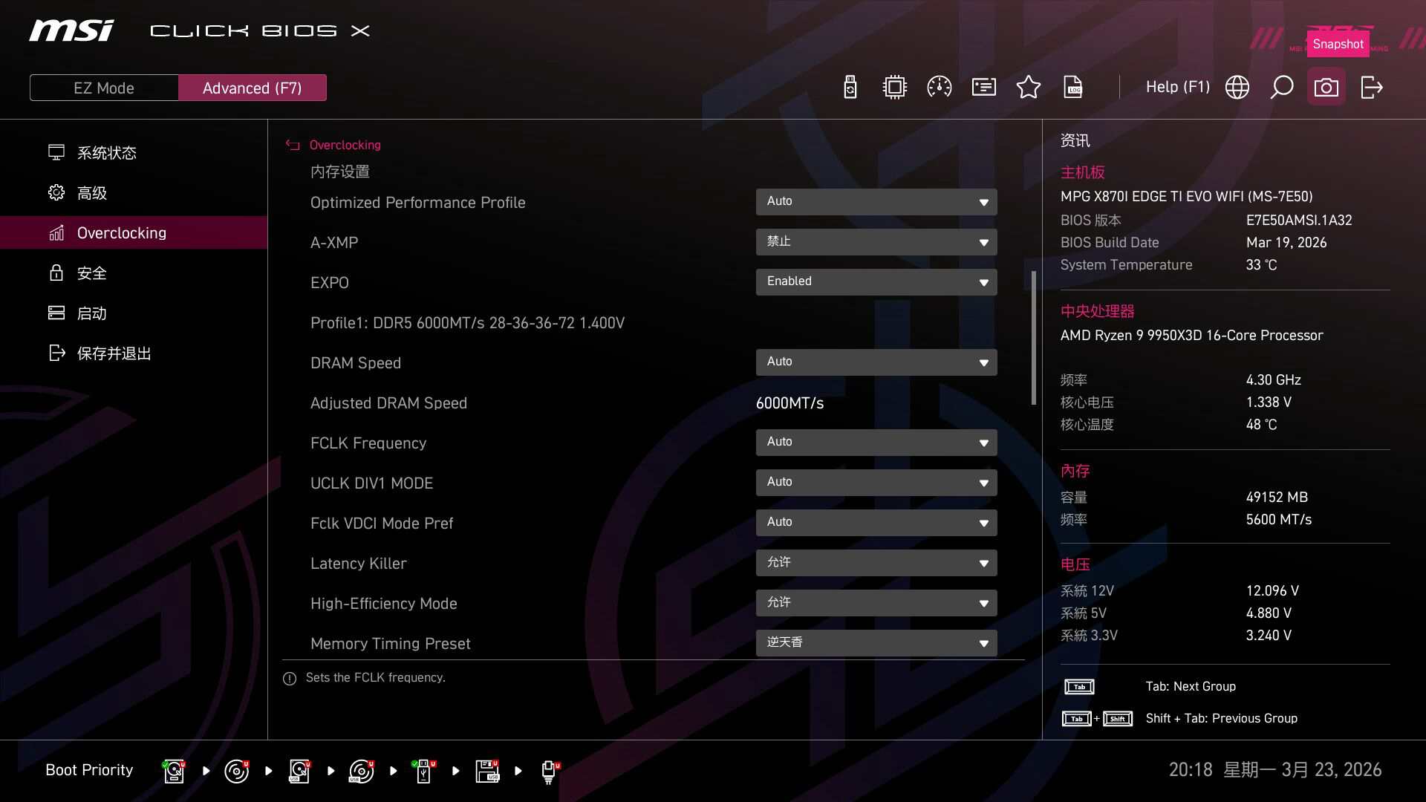Switch to EZ Mode
This screenshot has height=802, width=1426.
(104, 88)
